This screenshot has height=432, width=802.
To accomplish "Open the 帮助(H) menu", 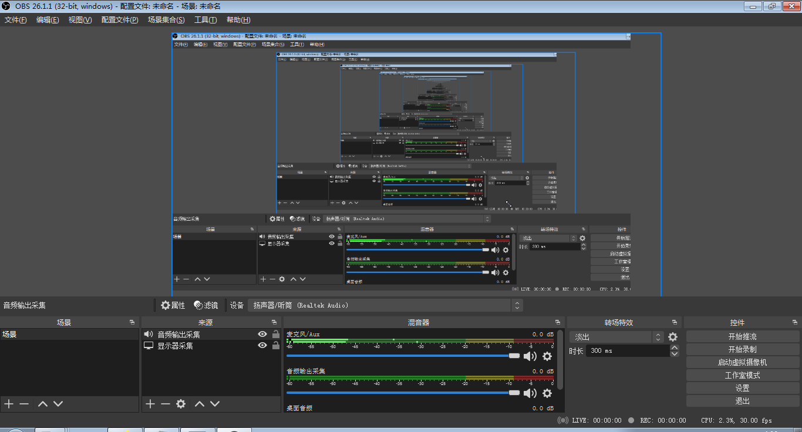I will pyautogui.click(x=238, y=20).
